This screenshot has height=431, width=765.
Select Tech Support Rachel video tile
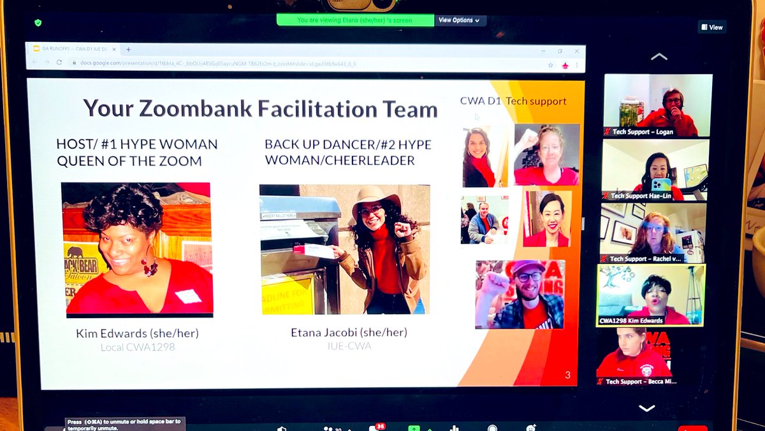[652, 233]
